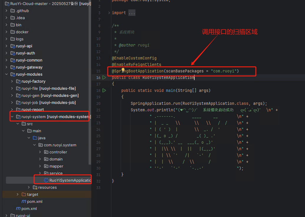Expand the bin folder chevron
The height and width of the screenshot is (217, 305).
coord(6,25)
